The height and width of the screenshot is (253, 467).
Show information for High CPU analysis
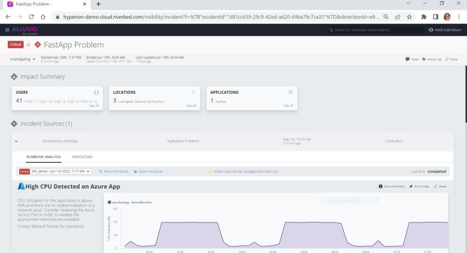(x=392, y=186)
